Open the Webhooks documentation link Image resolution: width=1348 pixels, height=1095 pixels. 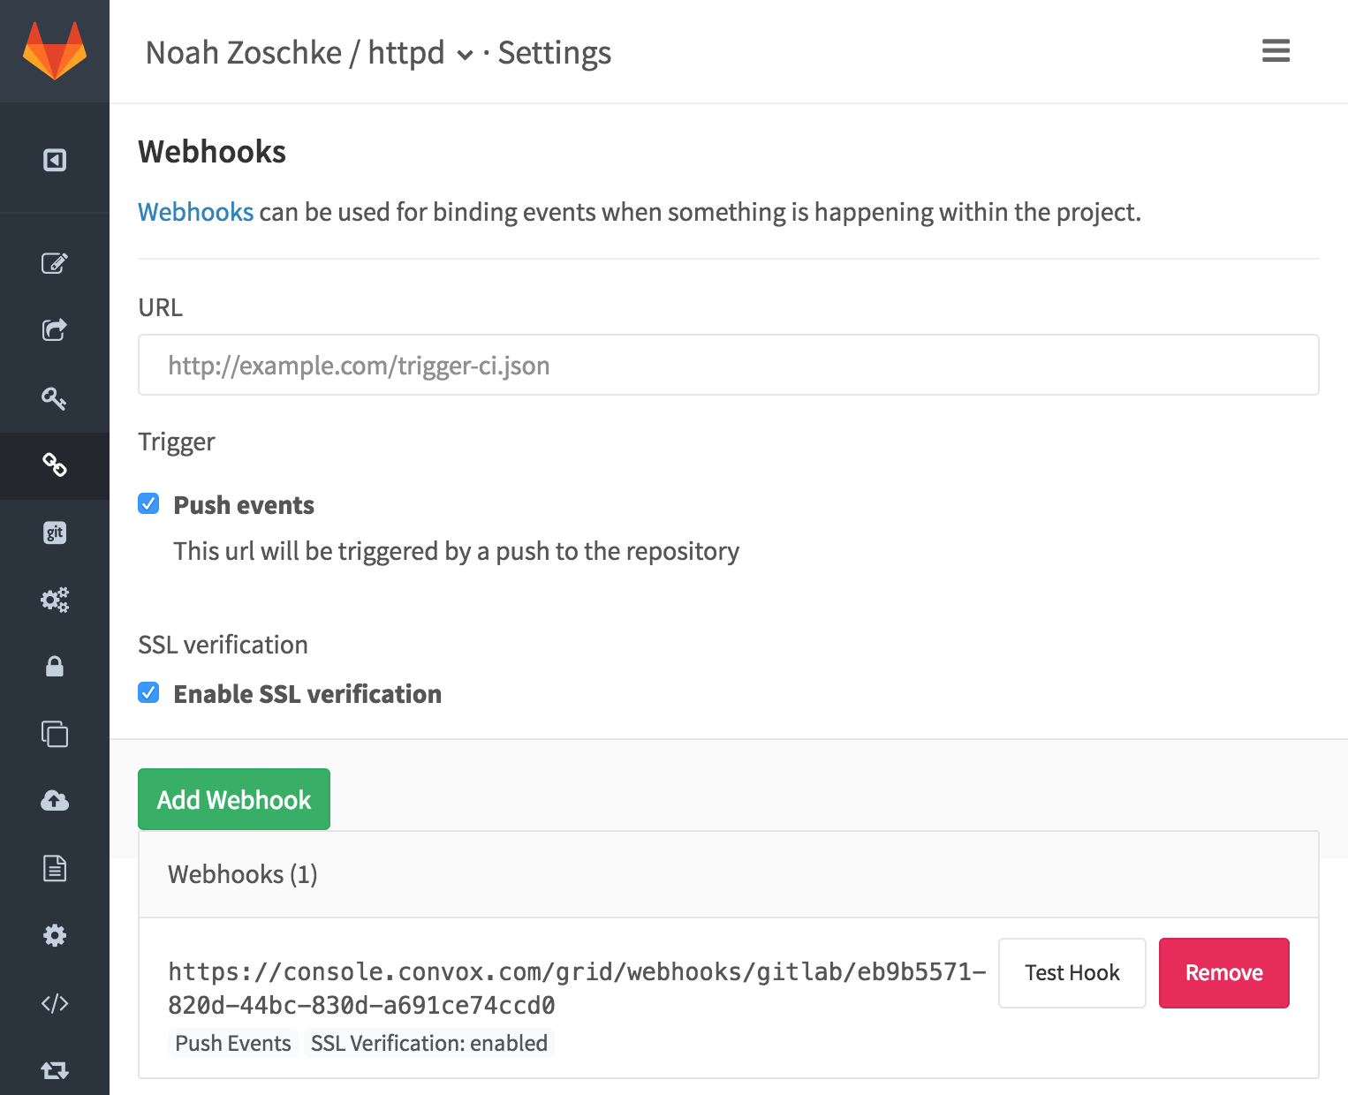(195, 212)
